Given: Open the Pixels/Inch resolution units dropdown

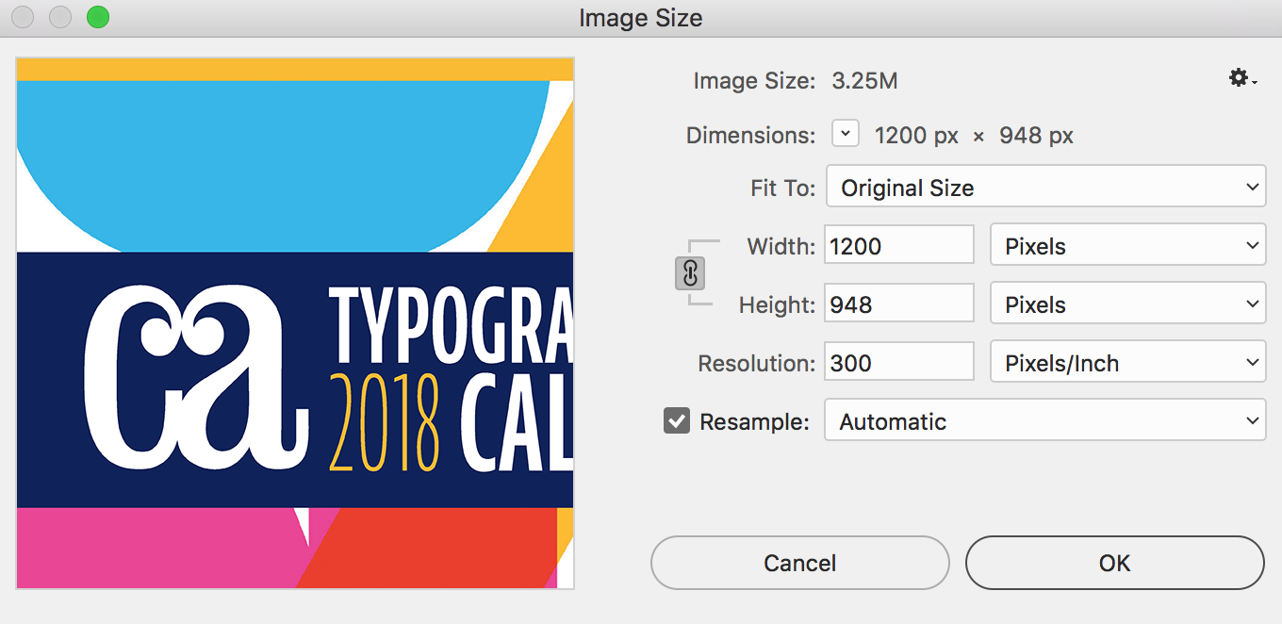Looking at the screenshot, I should coord(1126,363).
